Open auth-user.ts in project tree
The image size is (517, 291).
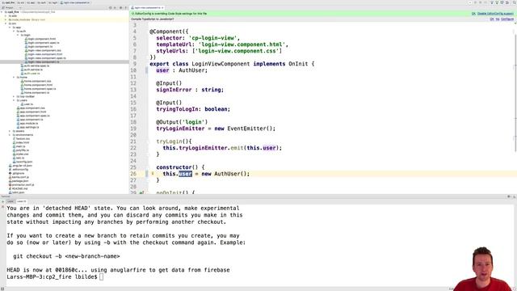pos(30,74)
